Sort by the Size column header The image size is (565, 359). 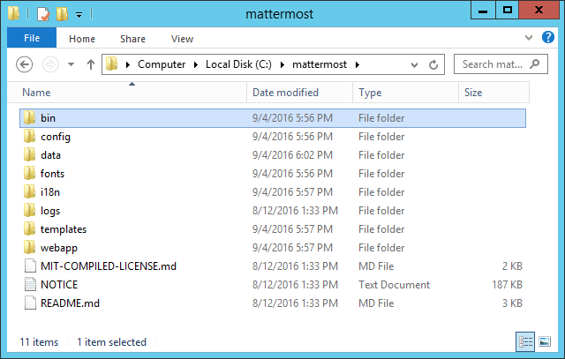tap(493, 93)
